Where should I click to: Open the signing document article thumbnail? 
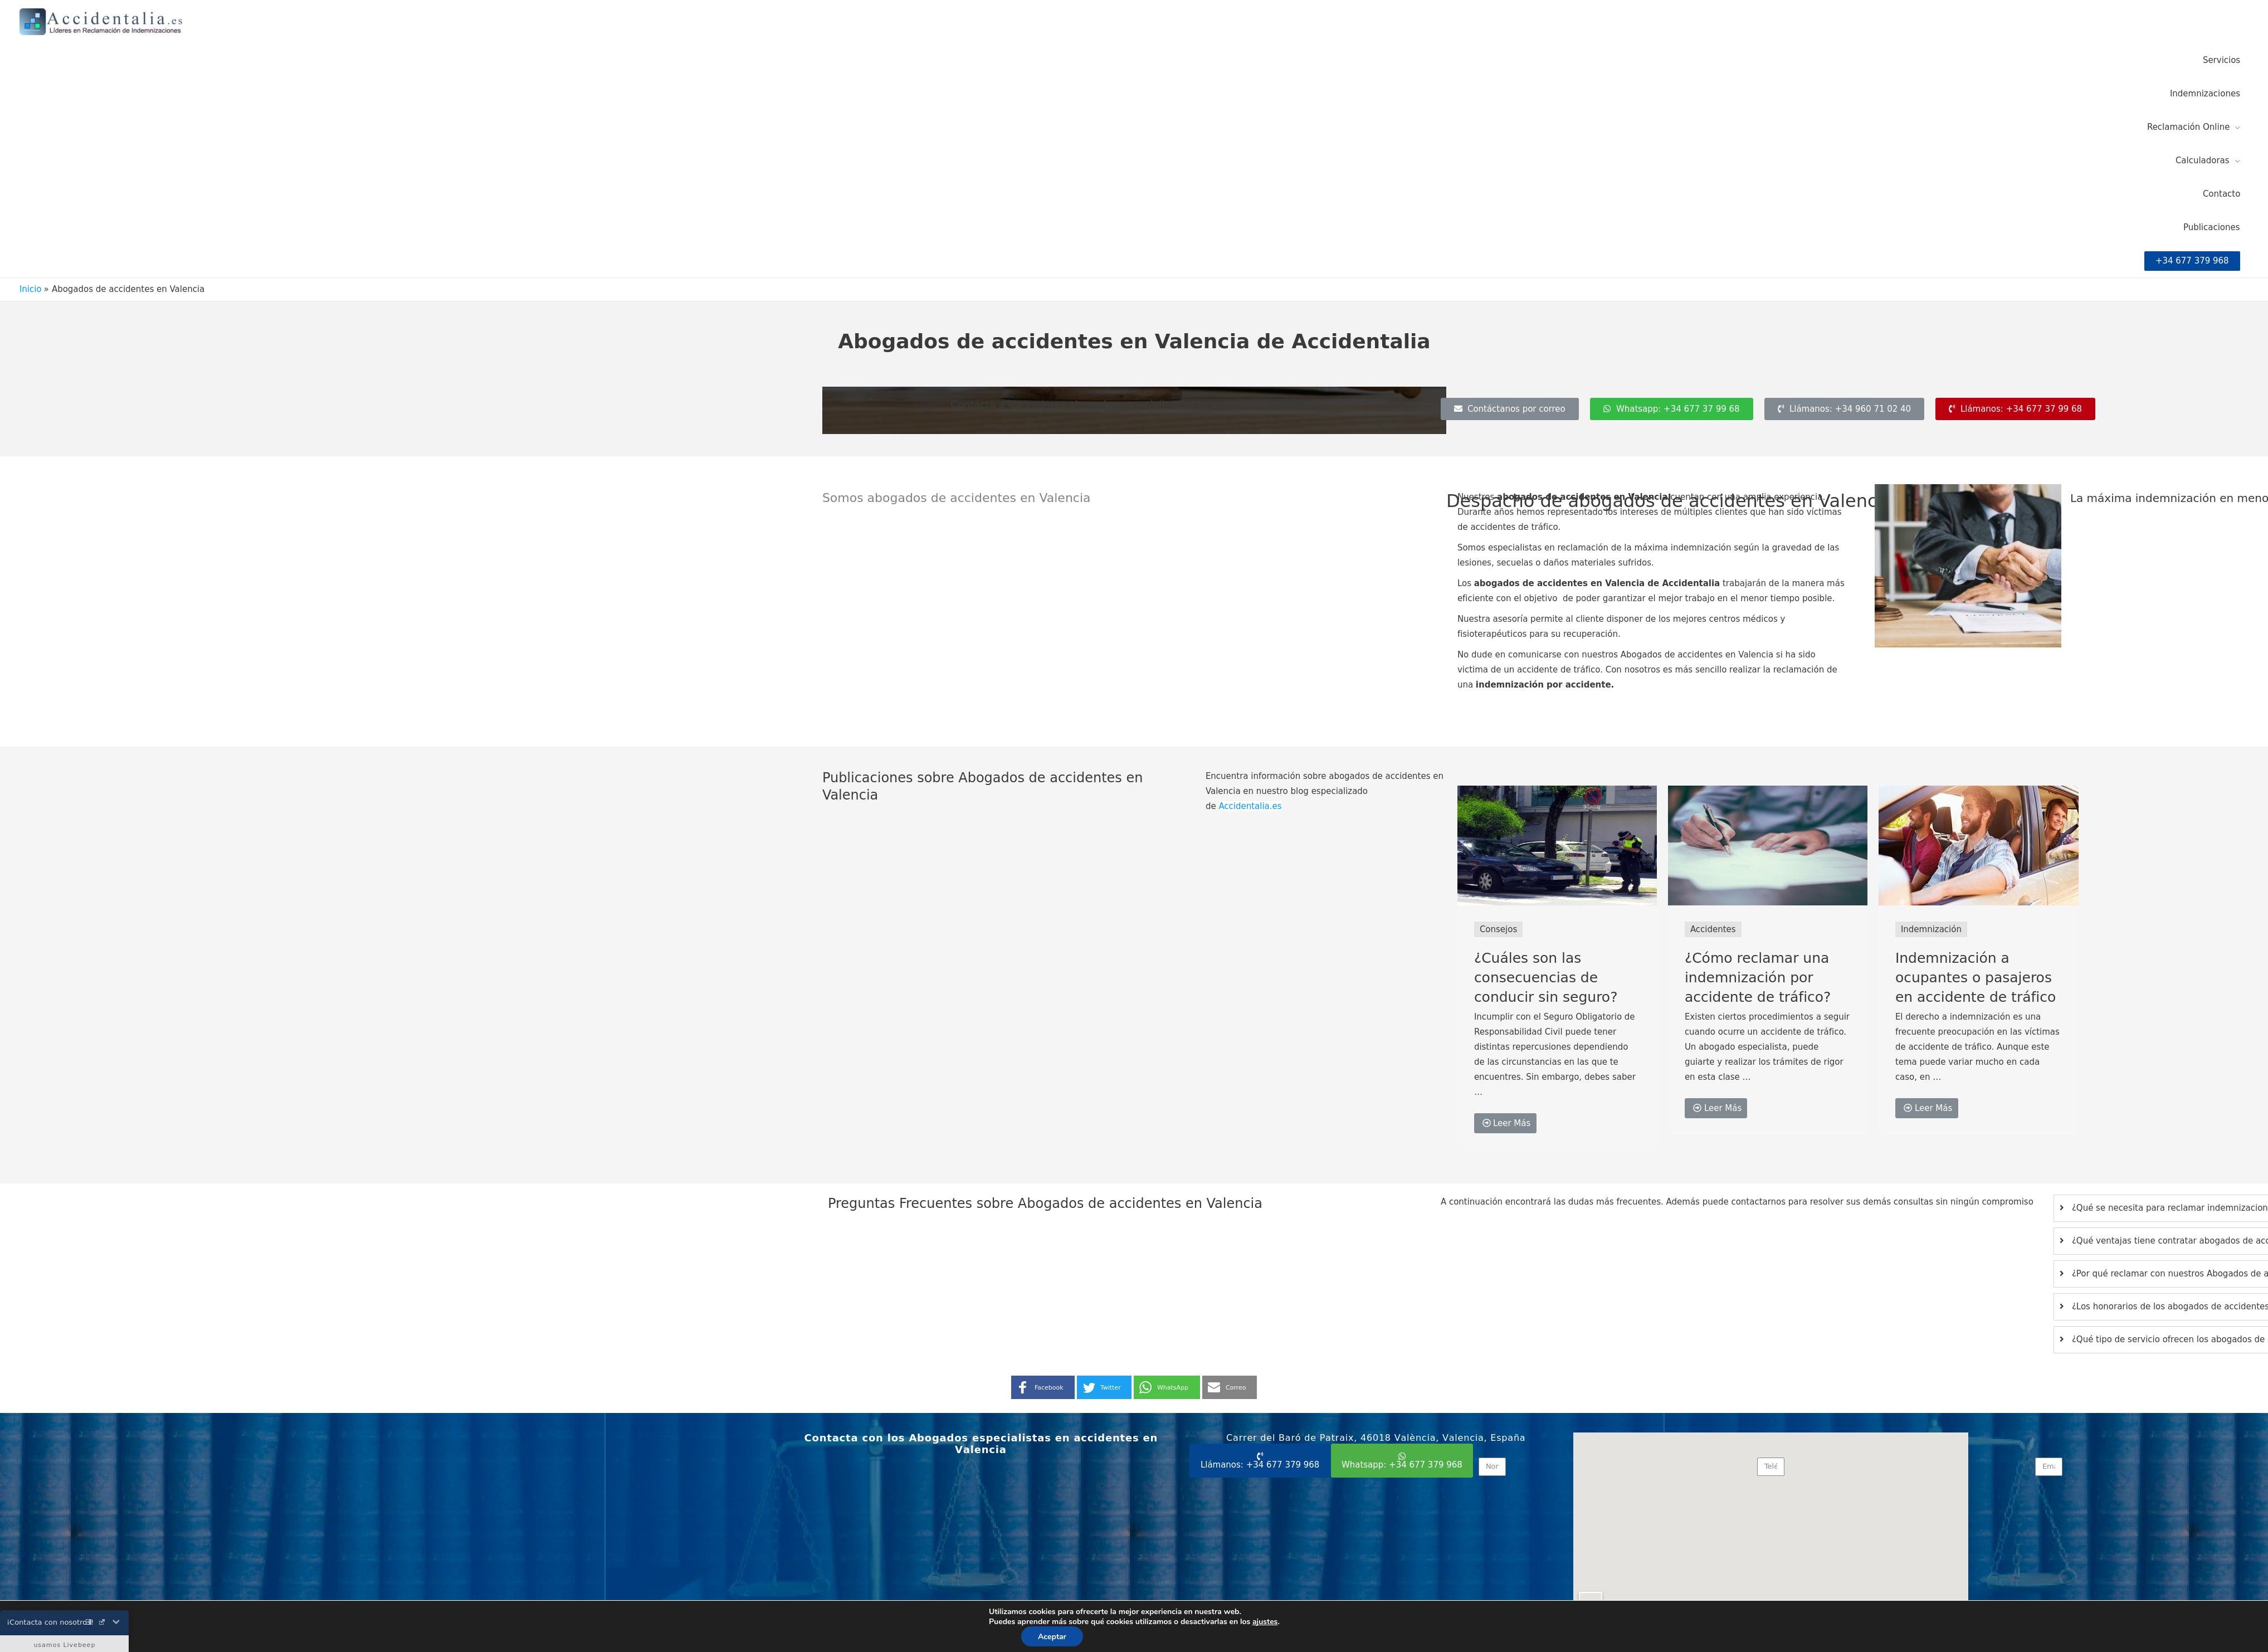1767,845
